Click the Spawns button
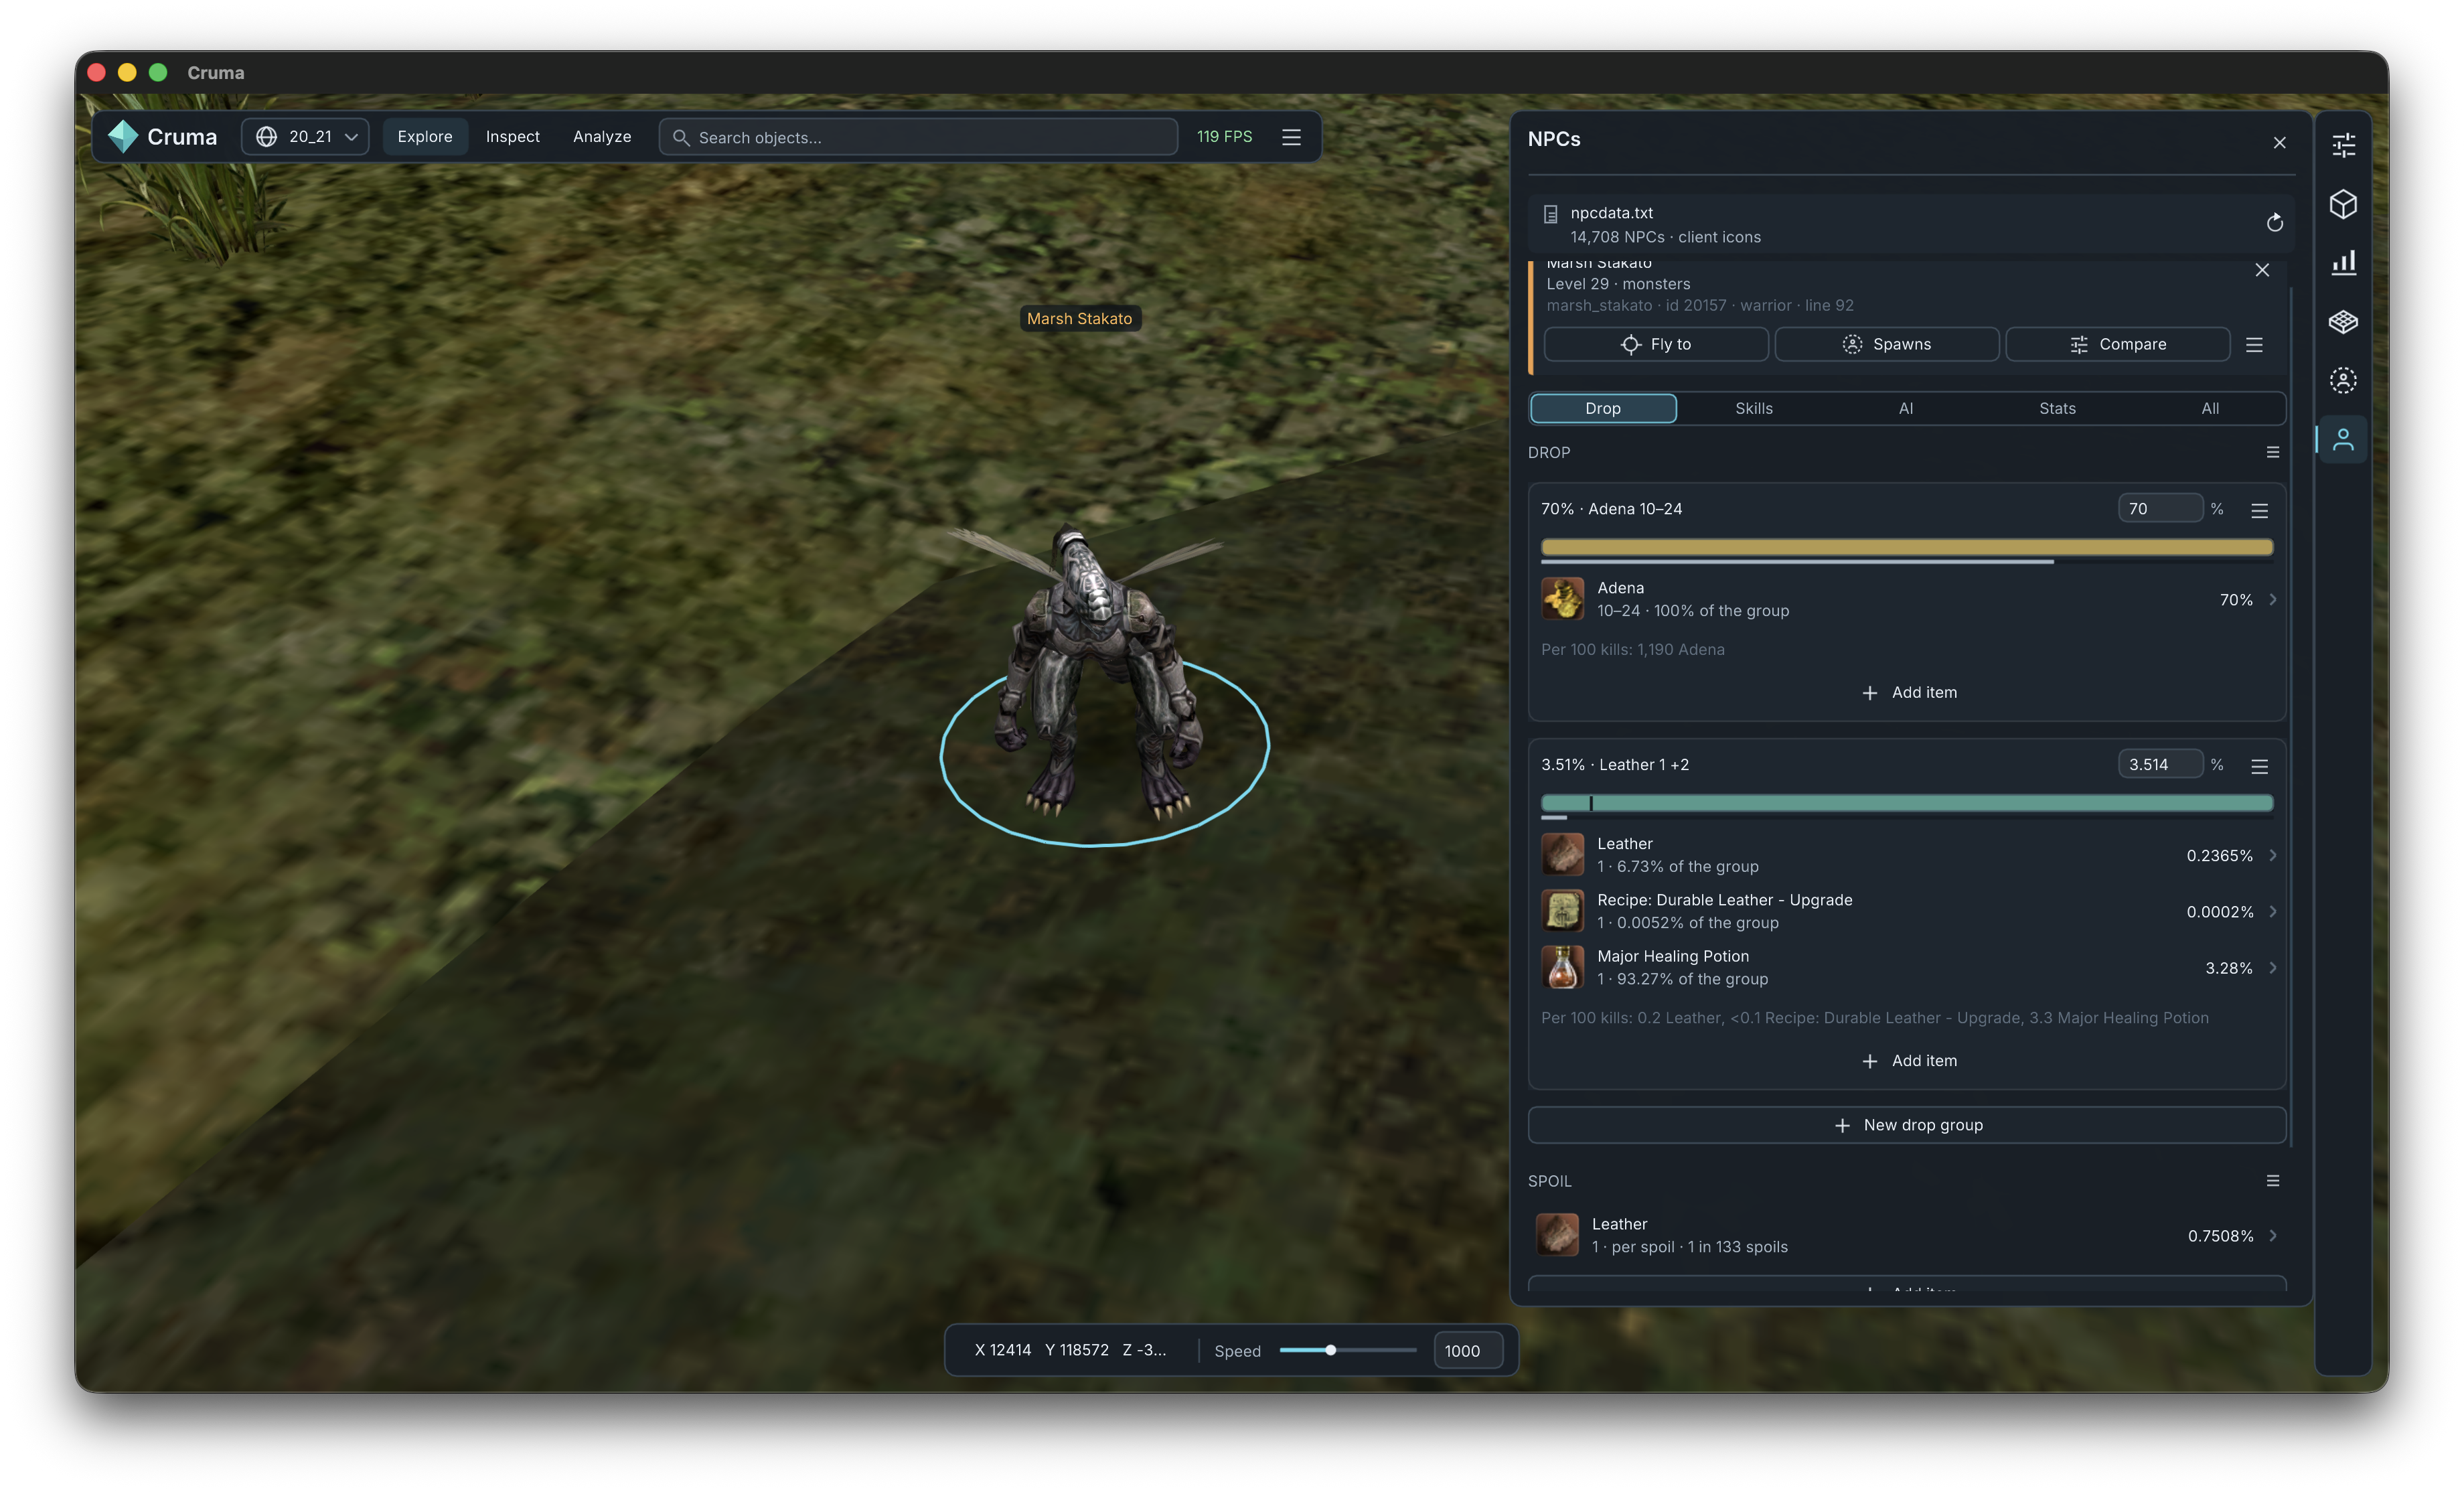 (1887, 344)
